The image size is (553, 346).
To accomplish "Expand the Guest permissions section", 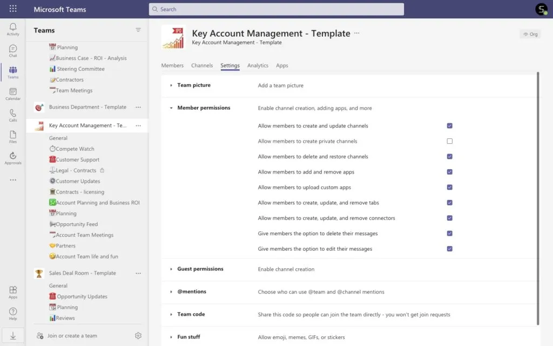I will [171, 269].
